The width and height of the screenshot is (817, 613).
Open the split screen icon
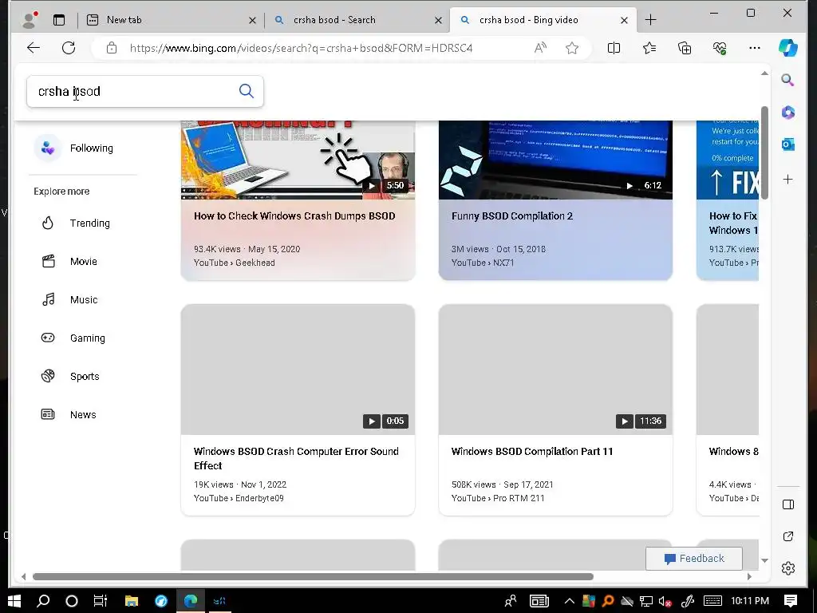(614, 48)
